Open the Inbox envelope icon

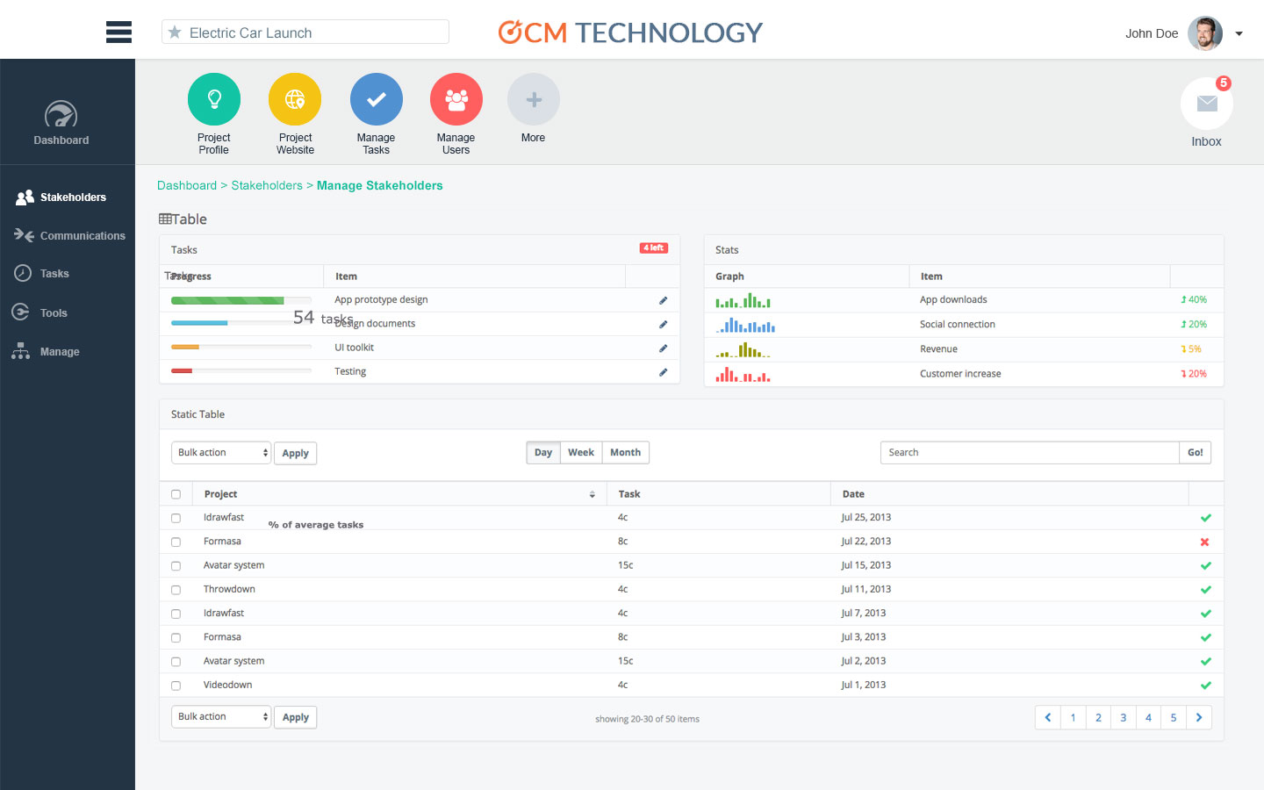pyautogui.click(x=1206, y=104)
